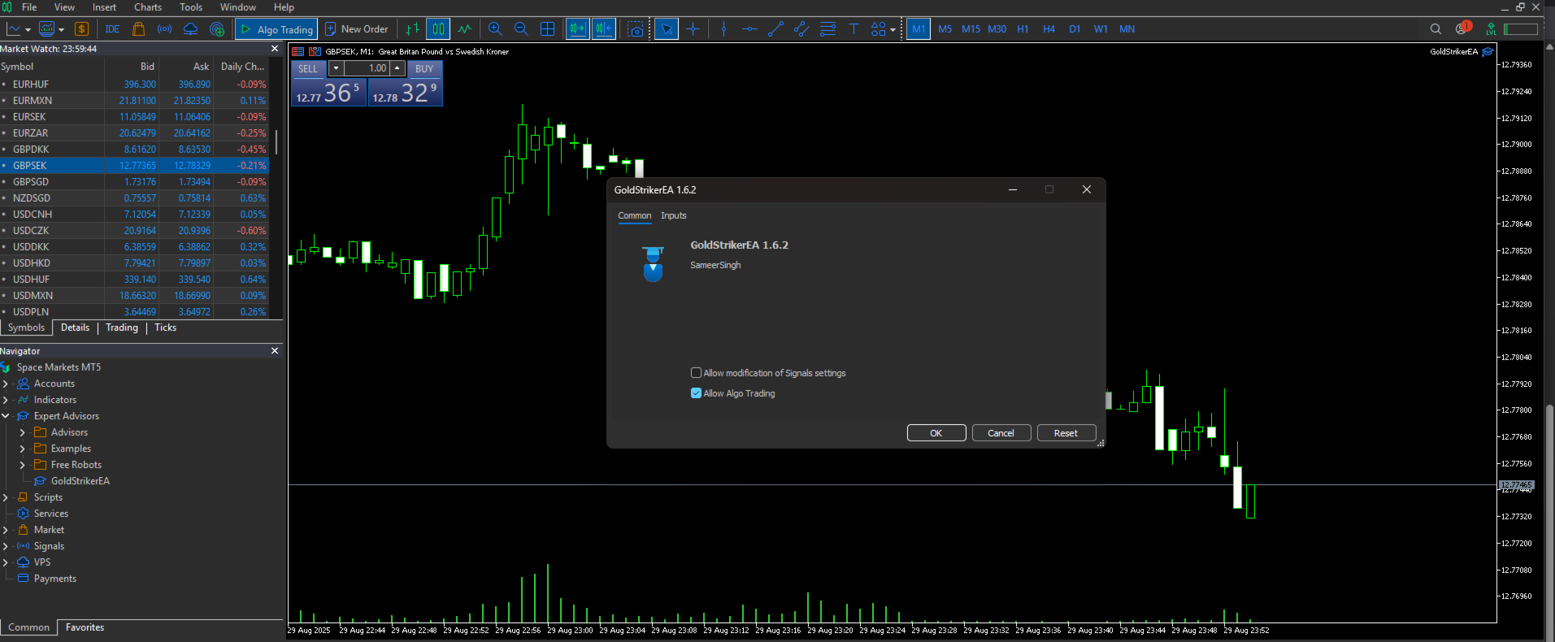Toggle Algo Trading button in toolbar
The image size is (1555, 642).
[x=276, y=29]
